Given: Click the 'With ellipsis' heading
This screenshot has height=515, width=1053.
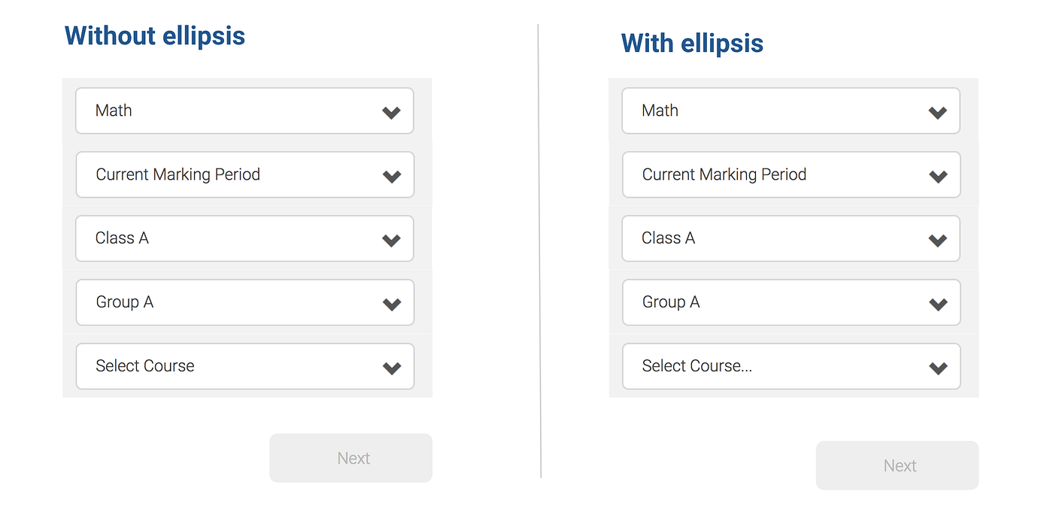Looking at the screenshot, I should click(x=692, y=43).
